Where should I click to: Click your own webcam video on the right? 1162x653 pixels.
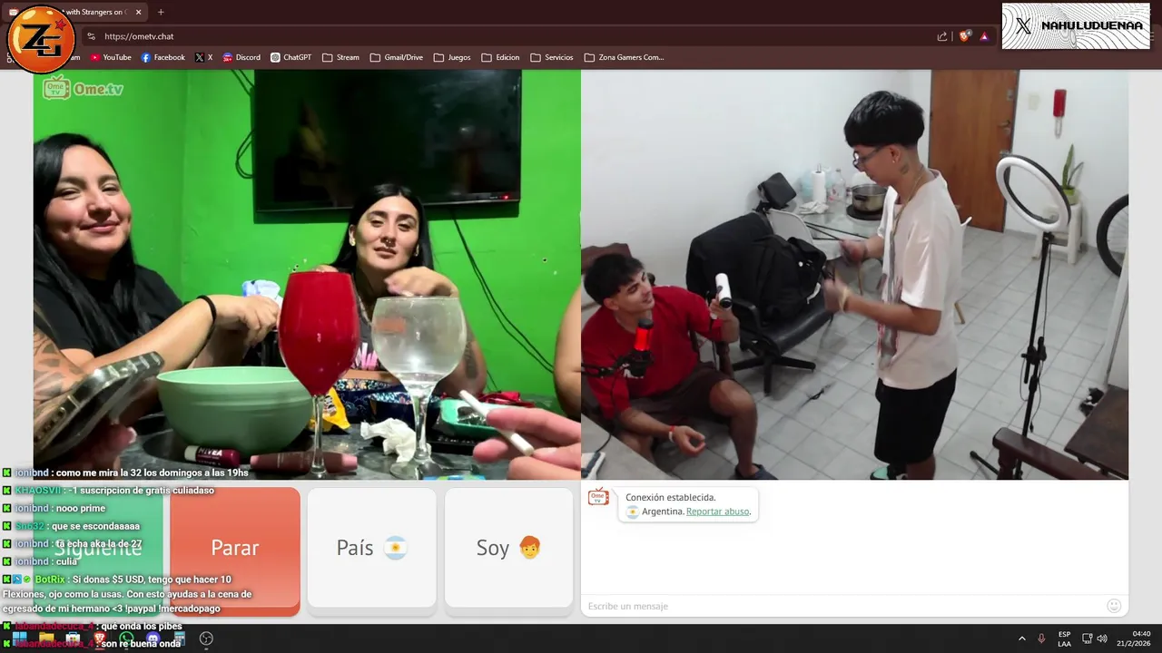pyautogui.click(x=855, y=275)
